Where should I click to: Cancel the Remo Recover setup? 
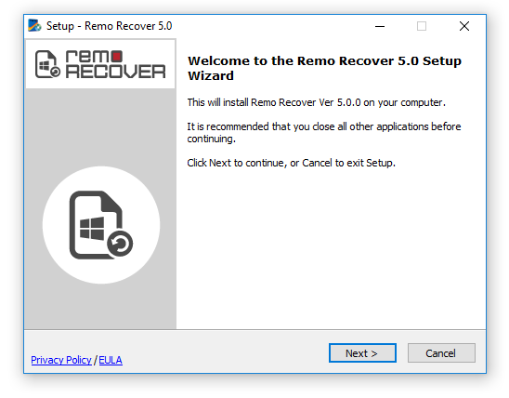pos(441,352)
